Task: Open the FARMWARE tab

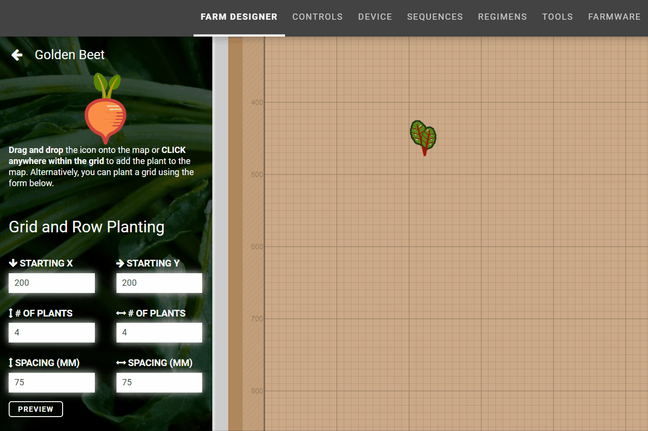Action: (x=614, y=16)
